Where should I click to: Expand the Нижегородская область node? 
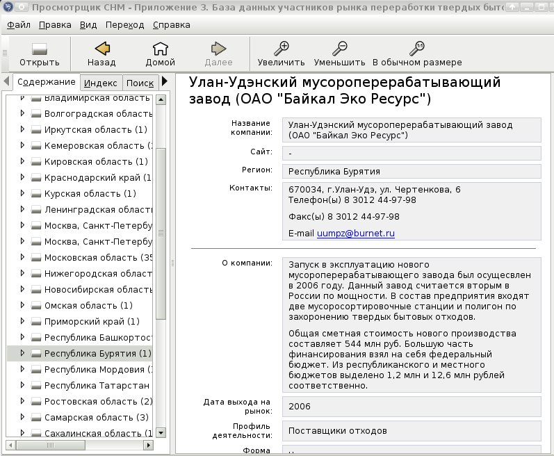(22, 272)
